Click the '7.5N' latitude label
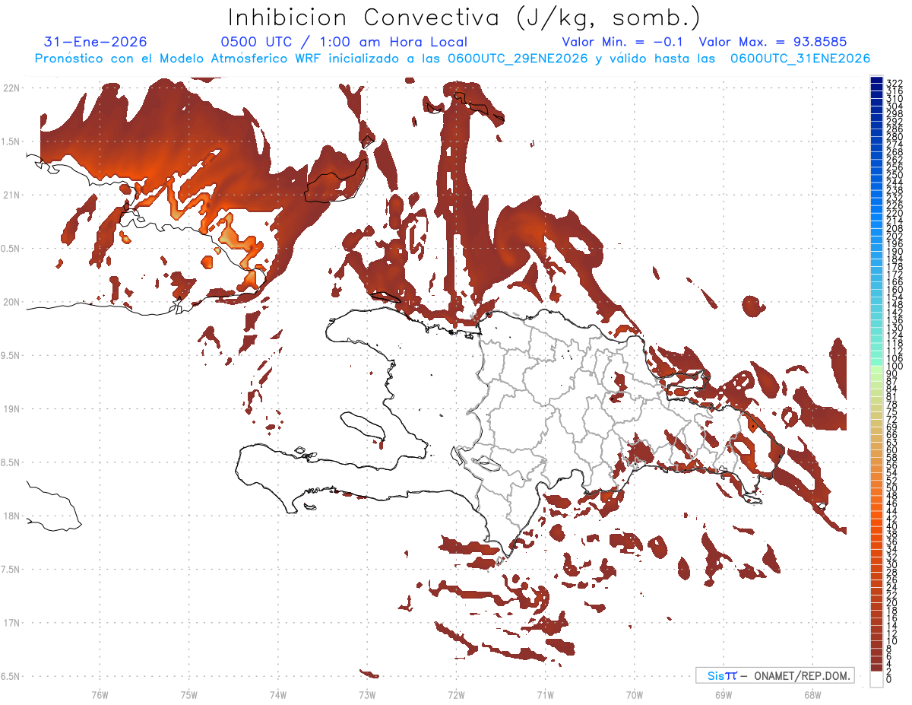This screenshot has width=912, height=705. tap(11, 570)
